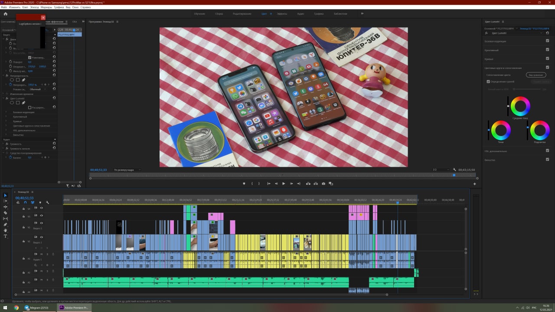
Task: Select the Selection arrow tool
Action: [x=6, y=195]
